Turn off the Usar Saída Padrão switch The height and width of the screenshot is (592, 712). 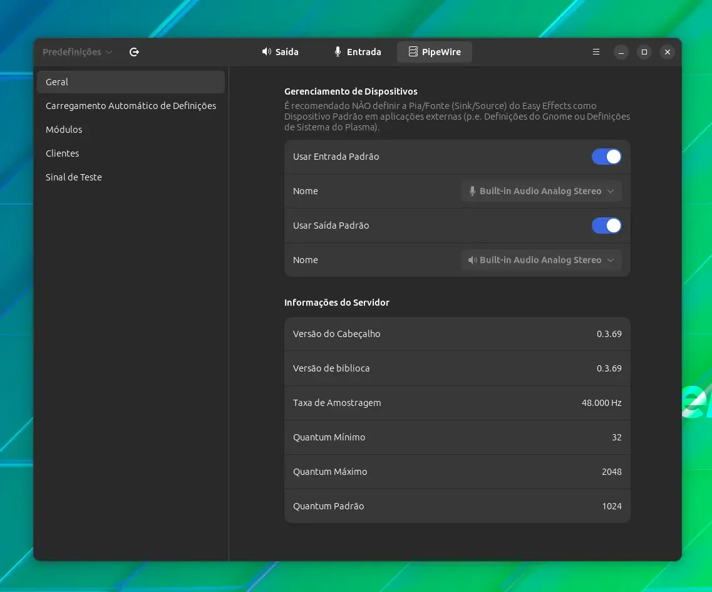606,226
